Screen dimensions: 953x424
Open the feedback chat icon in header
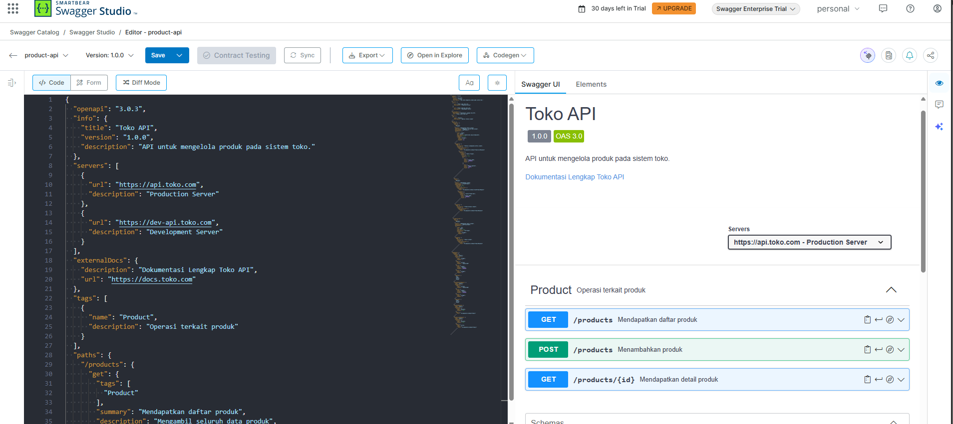pyautogui.click(x=883, y=8)
